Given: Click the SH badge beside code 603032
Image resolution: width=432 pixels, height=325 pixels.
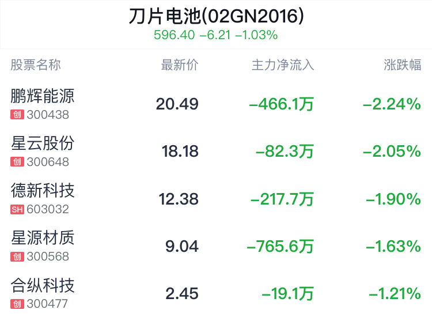Looking at the screenshot, I should (x=17, y=209).
